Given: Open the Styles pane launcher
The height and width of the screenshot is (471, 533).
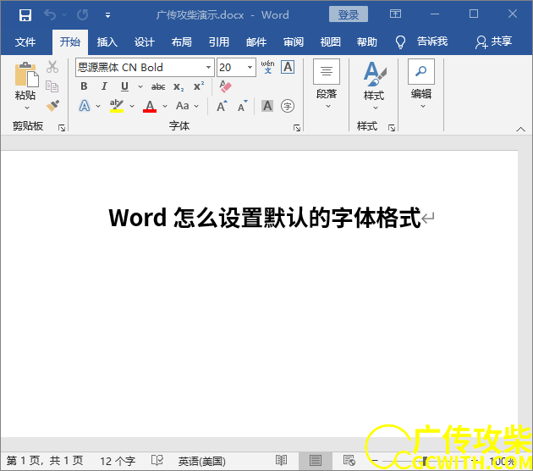Looking at the screenshot, I should coord(392,128).
